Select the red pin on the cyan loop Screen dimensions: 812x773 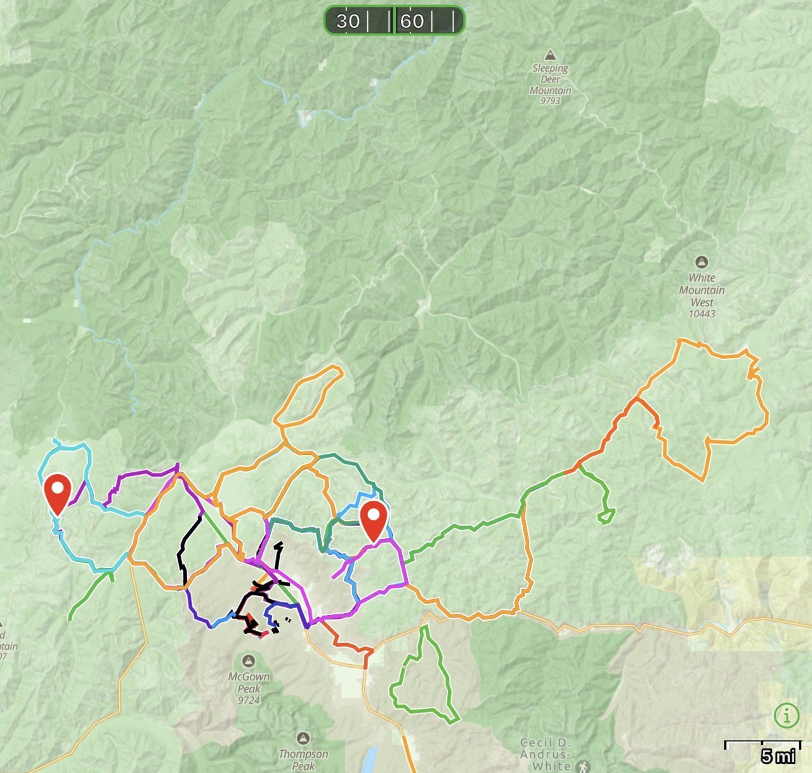(58, 494)
